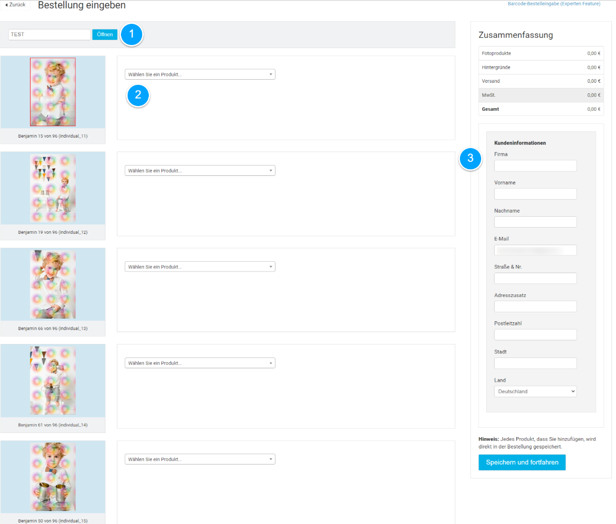Click the Hintergründe summary row label
616x524 pixels.
click(496, 67)
